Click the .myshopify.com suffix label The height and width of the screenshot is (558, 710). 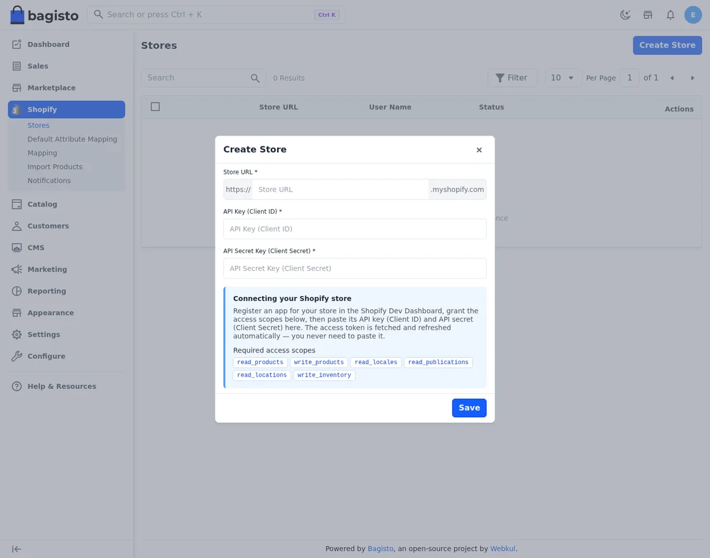coord(457,190)
